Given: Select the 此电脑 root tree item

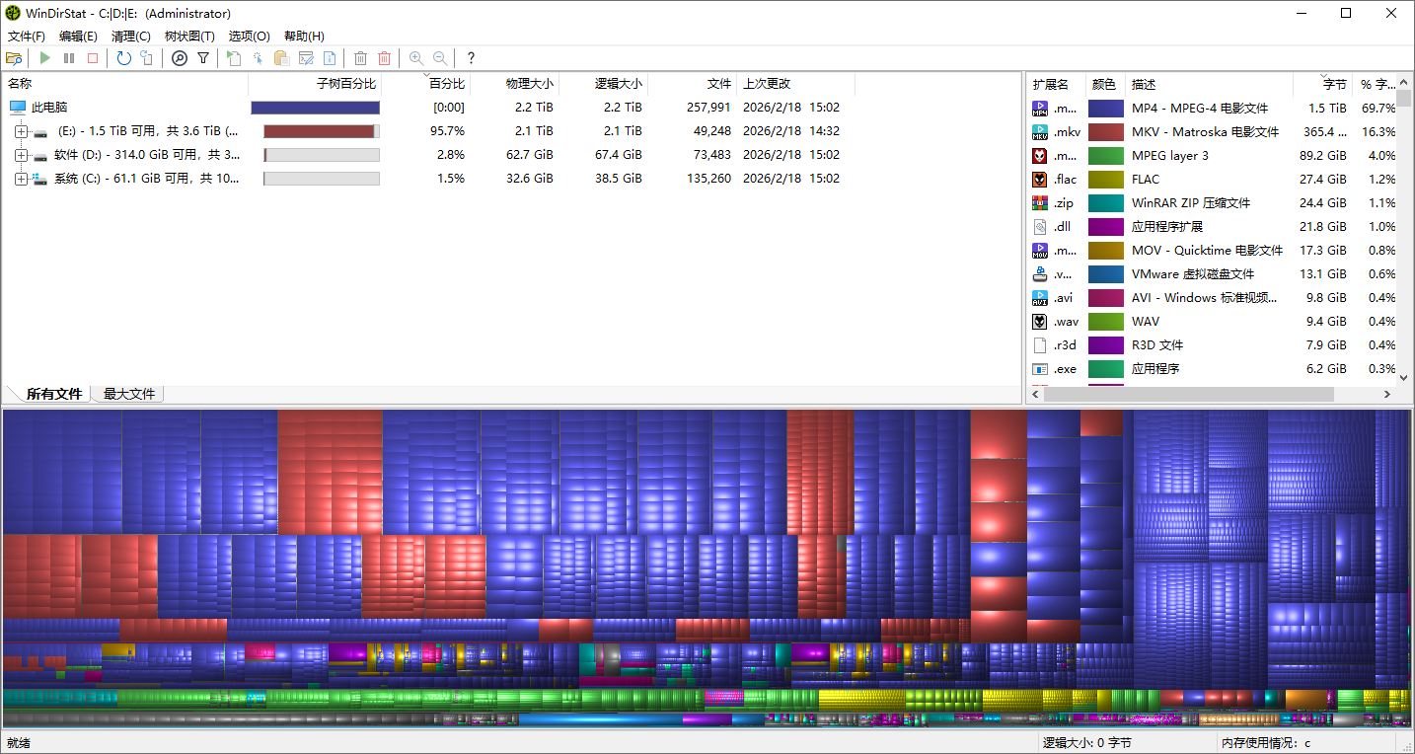Looking at the screenshot, I should [x=49, y=108].
